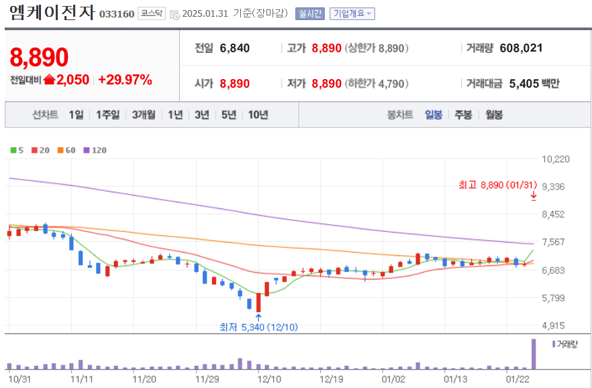Select the 3년 line chart period

(202, 115)
